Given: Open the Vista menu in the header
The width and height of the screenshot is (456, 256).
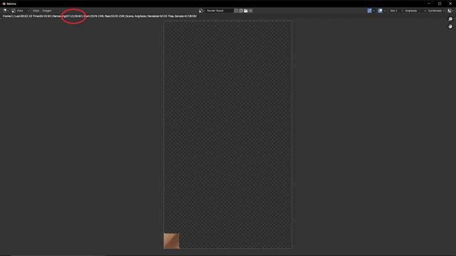Looking at the screenshot, I should [x=36, y=11].
